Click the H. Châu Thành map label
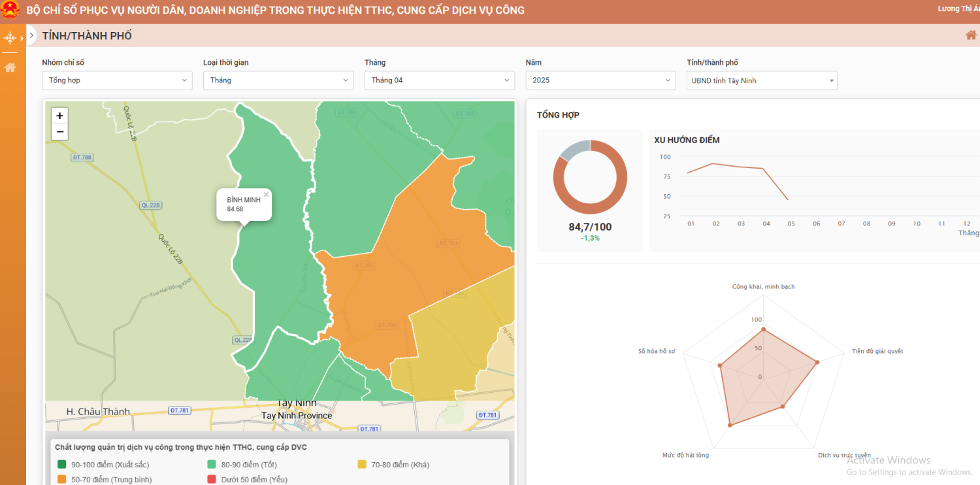 (98, 412)
